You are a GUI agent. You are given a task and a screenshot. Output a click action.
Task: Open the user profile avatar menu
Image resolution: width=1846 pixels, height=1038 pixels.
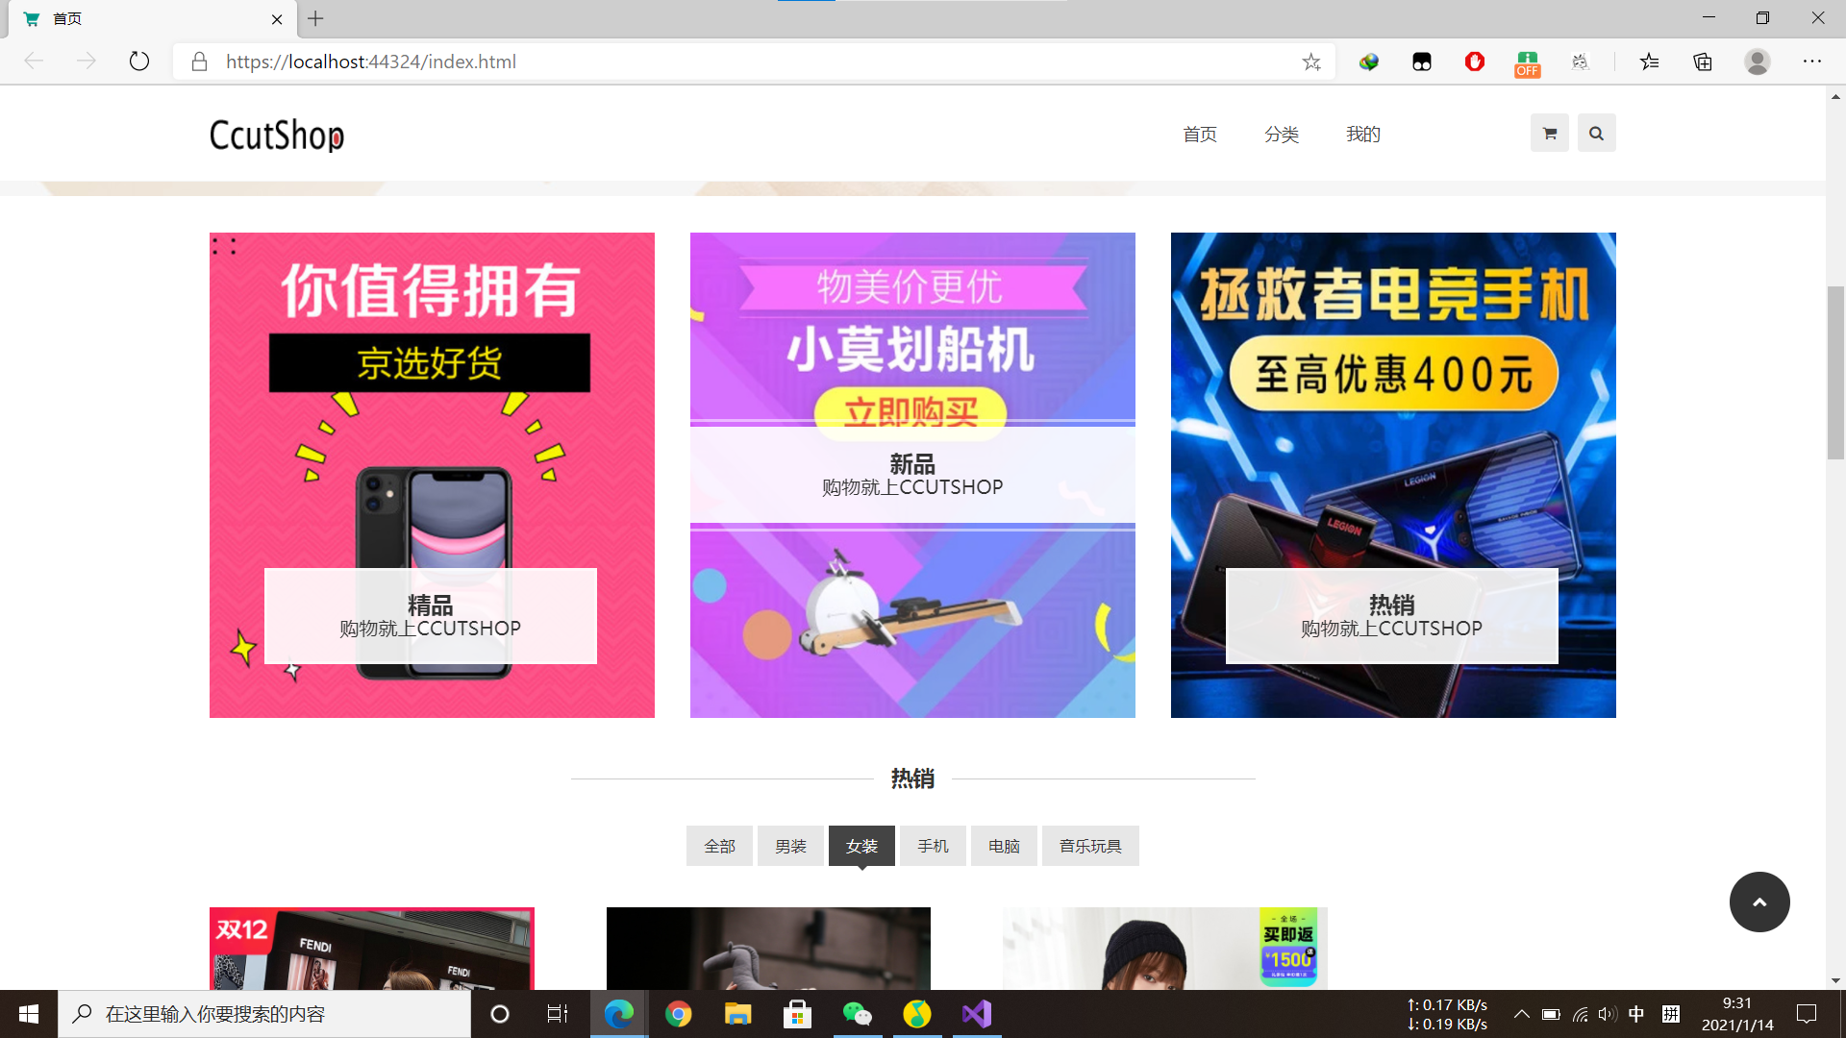click(x=1757, y=62)
